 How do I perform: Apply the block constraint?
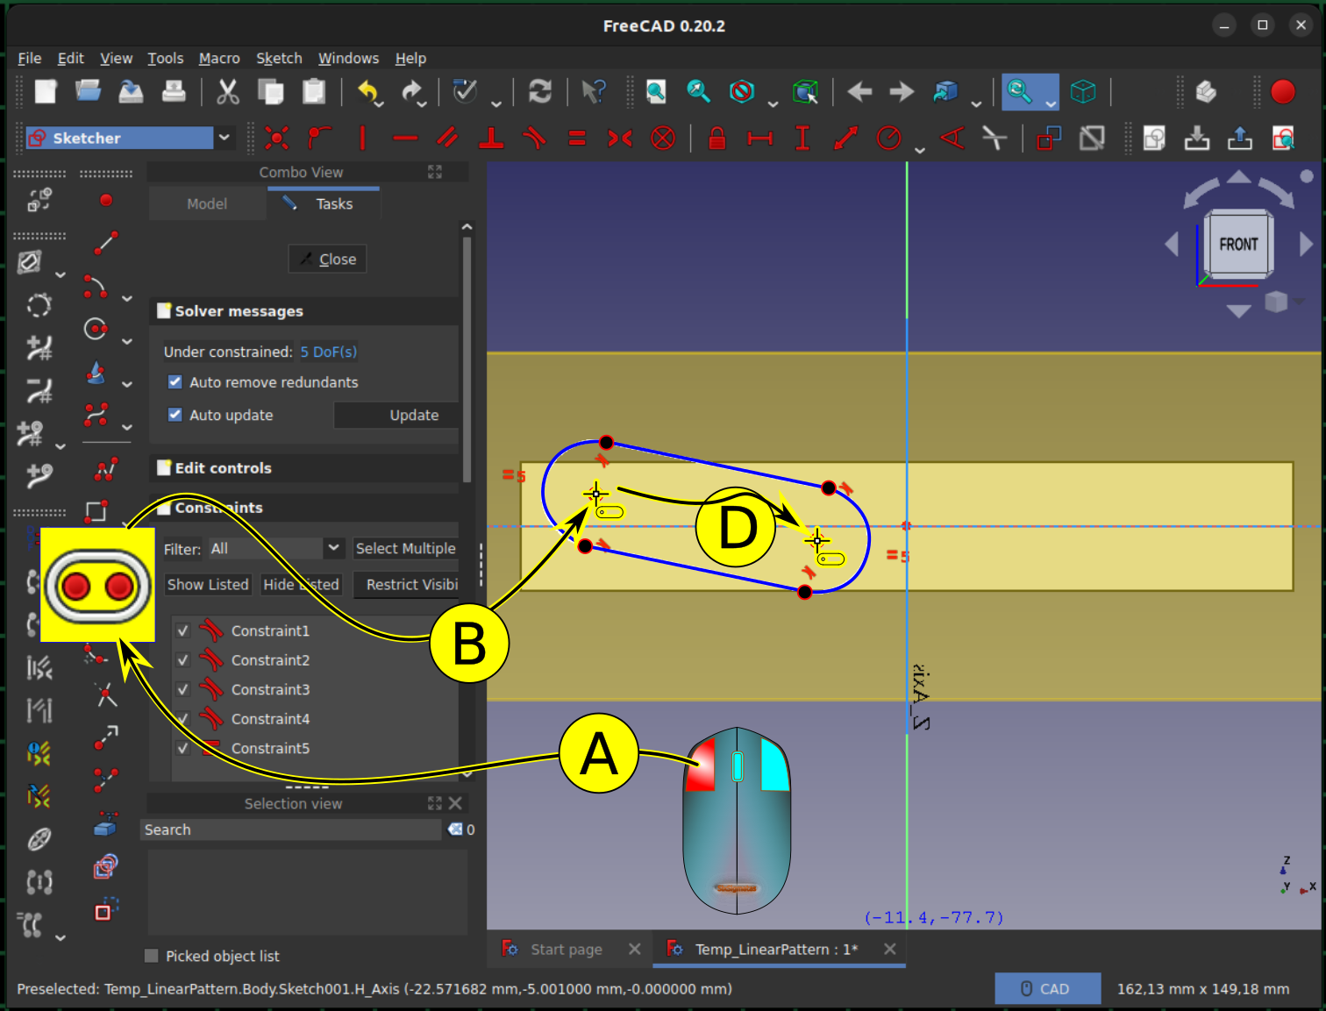tap(663, 138)
